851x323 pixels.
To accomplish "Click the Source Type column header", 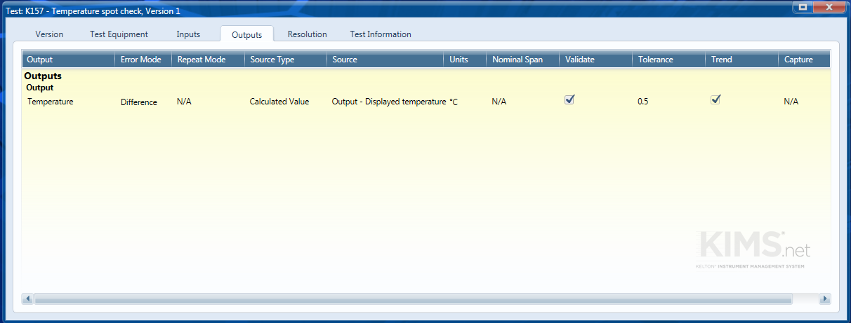I will coord(286,60).
